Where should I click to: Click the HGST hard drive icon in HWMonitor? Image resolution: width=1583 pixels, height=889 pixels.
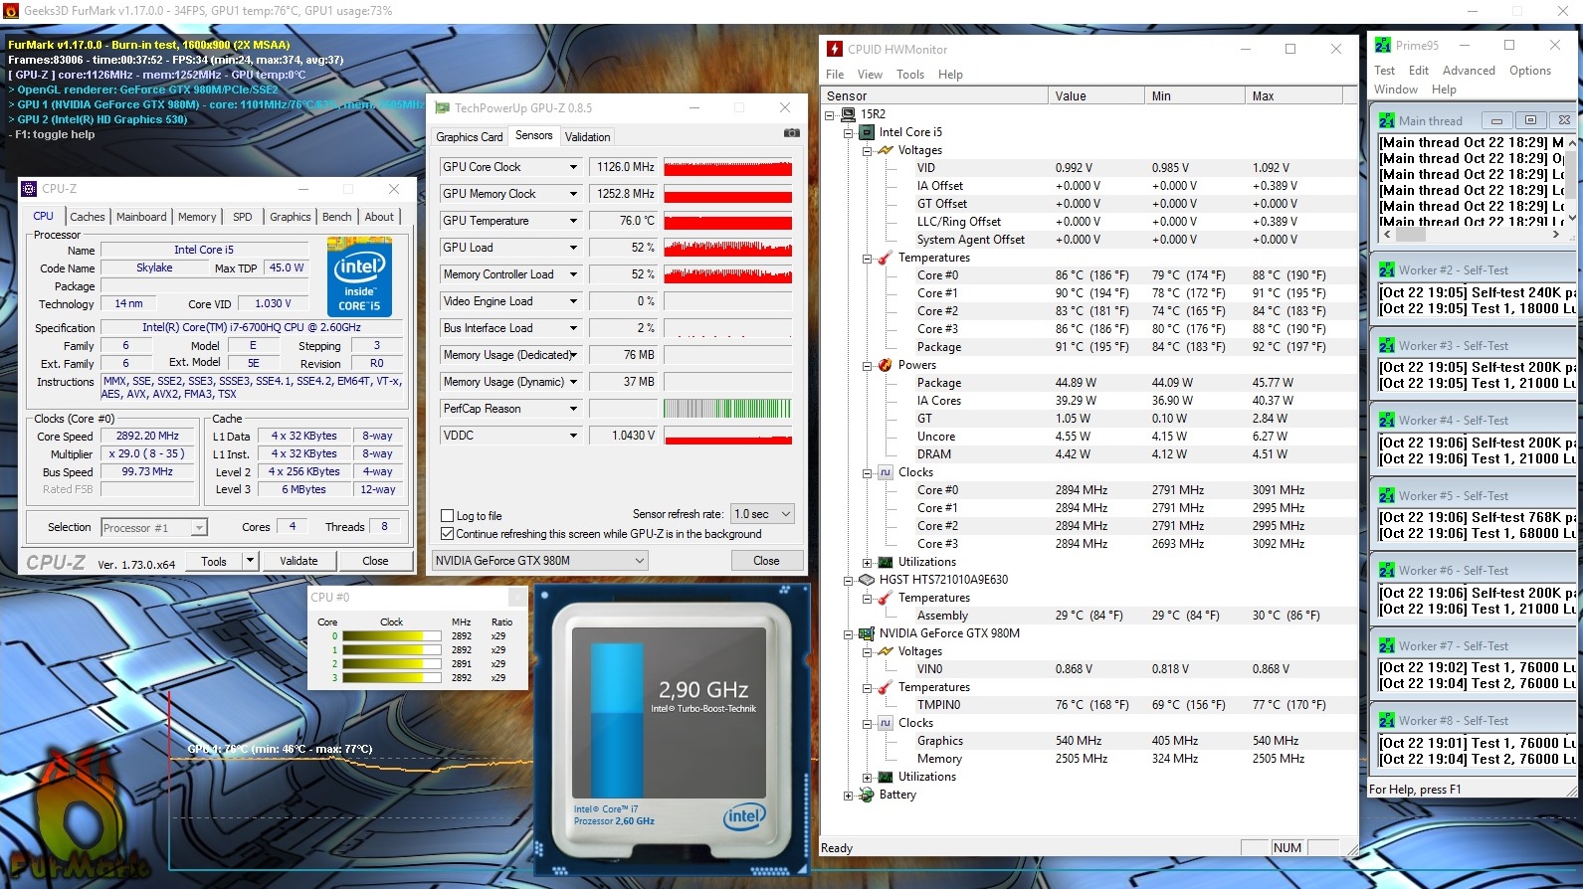point(867,580)
